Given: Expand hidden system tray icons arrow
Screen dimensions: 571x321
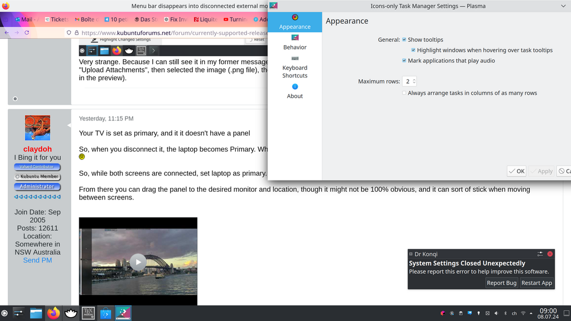Looking at the screenshot, I should (531, 313).
